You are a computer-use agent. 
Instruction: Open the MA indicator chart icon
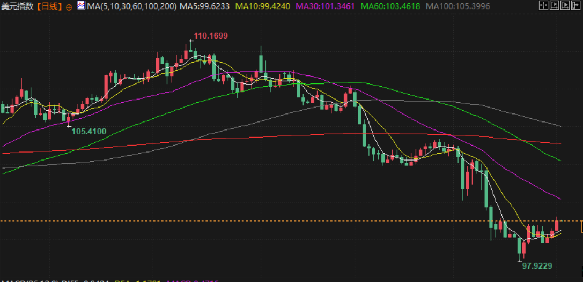coord(80,5)
